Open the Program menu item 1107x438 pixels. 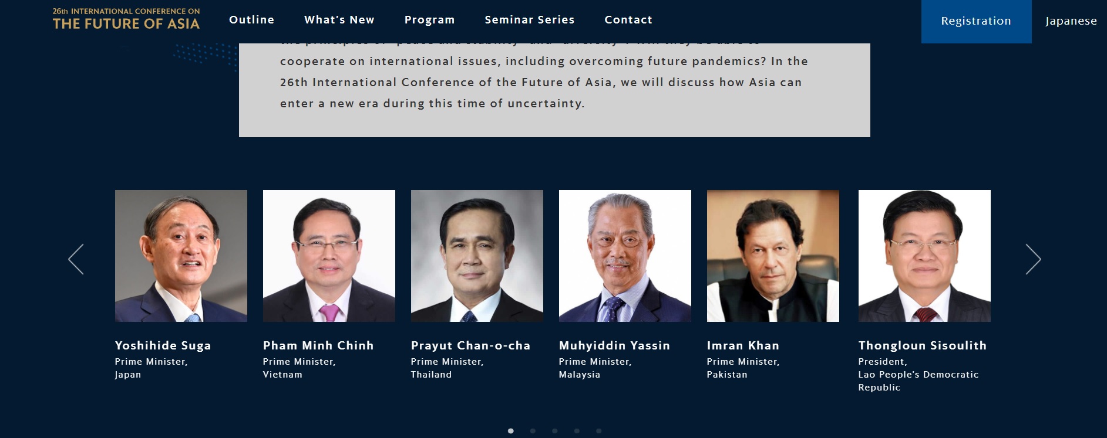coord(429,20)
